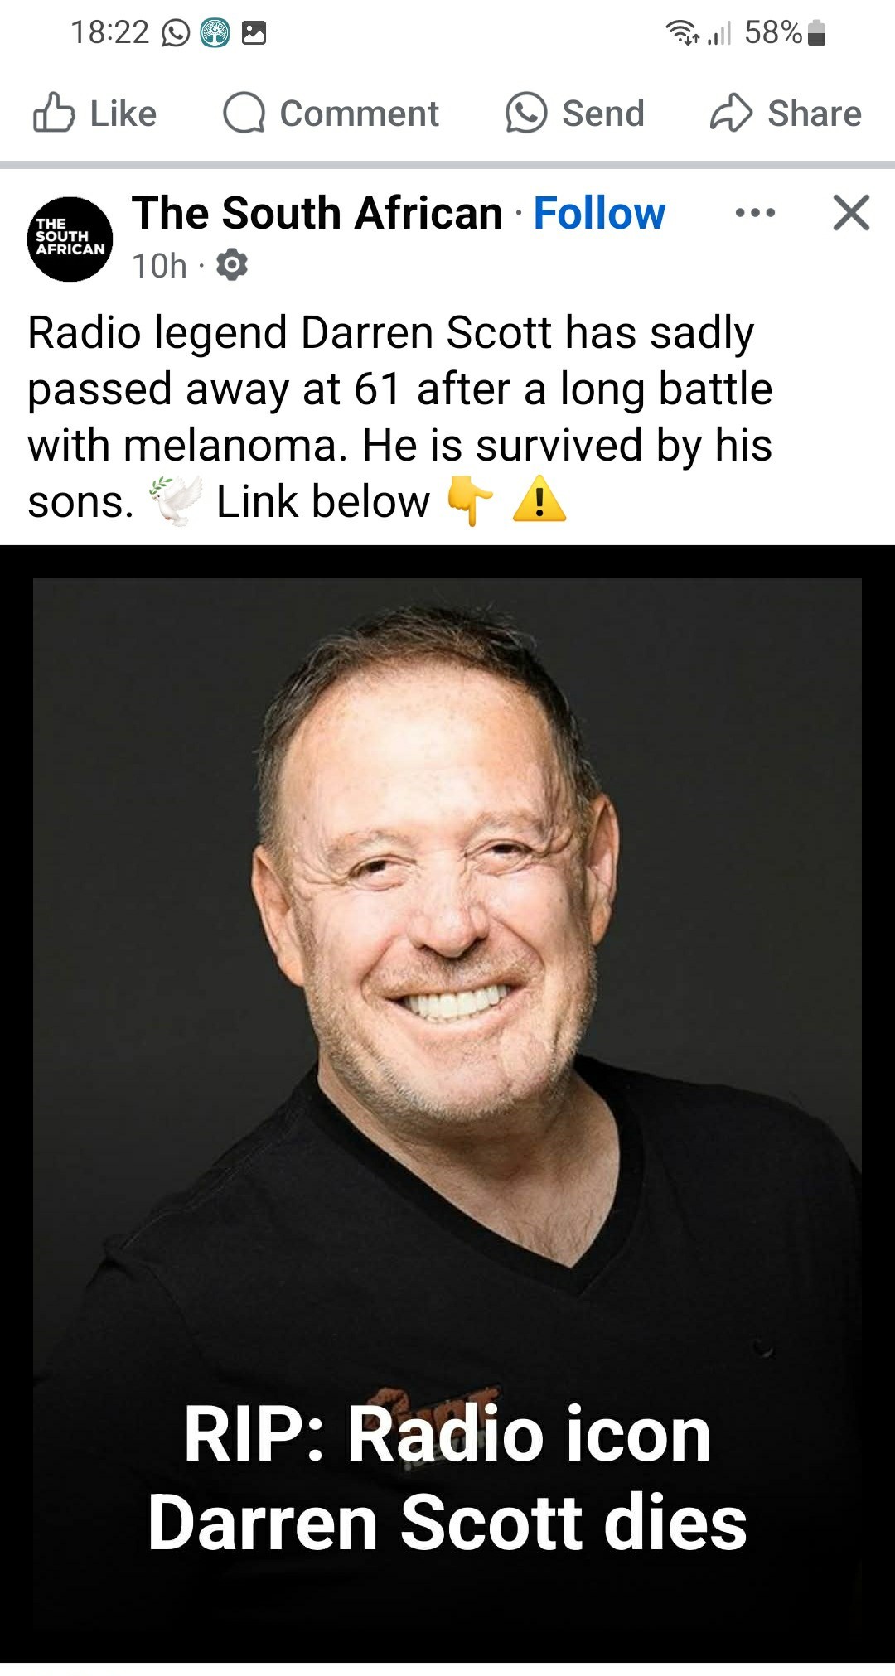Tap the battery indicator in status bar

(816, 33)
